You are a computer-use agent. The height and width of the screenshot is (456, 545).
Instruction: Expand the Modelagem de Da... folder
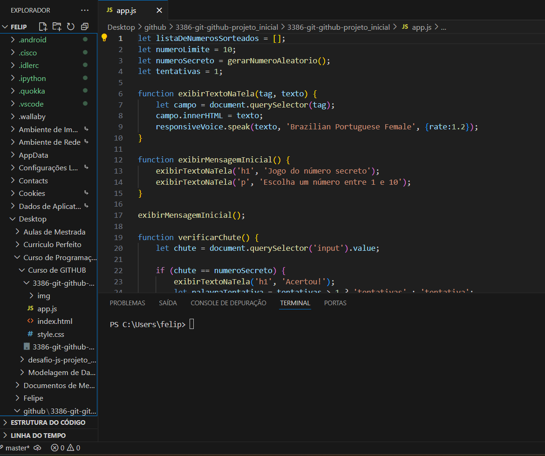pyautogui.click(x=22, y=372)
